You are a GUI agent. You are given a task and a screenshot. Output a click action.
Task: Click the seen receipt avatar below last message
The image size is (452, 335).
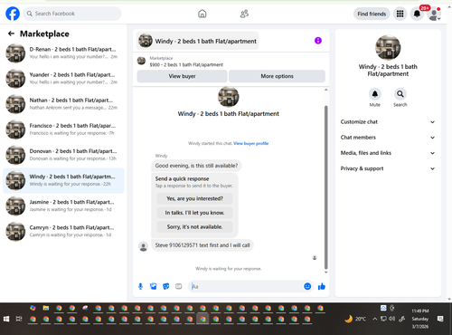[315, 258]
